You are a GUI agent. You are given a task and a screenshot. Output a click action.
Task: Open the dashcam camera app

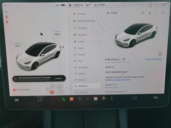(80, 99)
